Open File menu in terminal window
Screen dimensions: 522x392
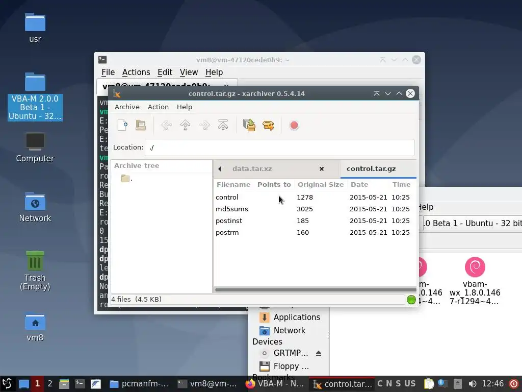point(108,72)
